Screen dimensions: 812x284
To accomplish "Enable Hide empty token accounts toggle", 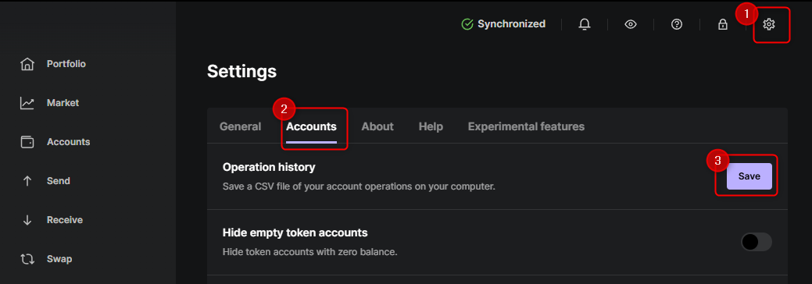I will coord(756,242).
